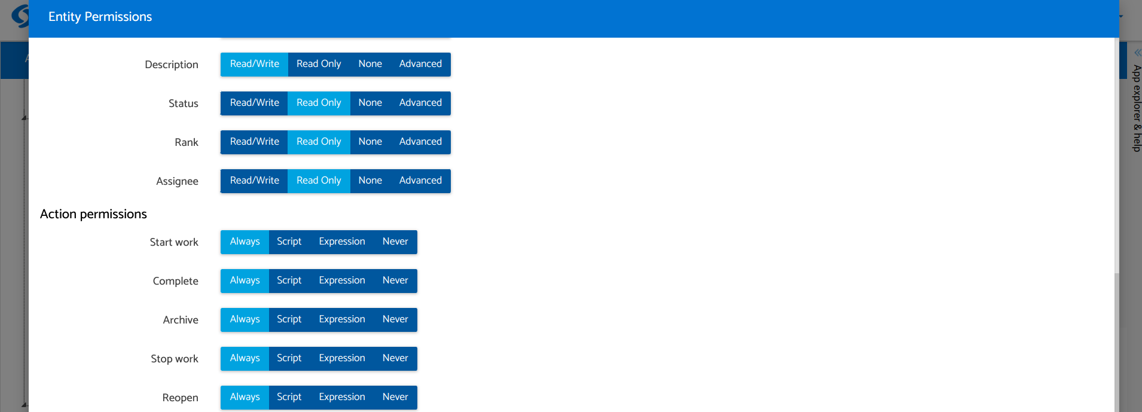The image size is (1142, 412).
Task: Choose Expression for Archive
Action: click(342, 319)
